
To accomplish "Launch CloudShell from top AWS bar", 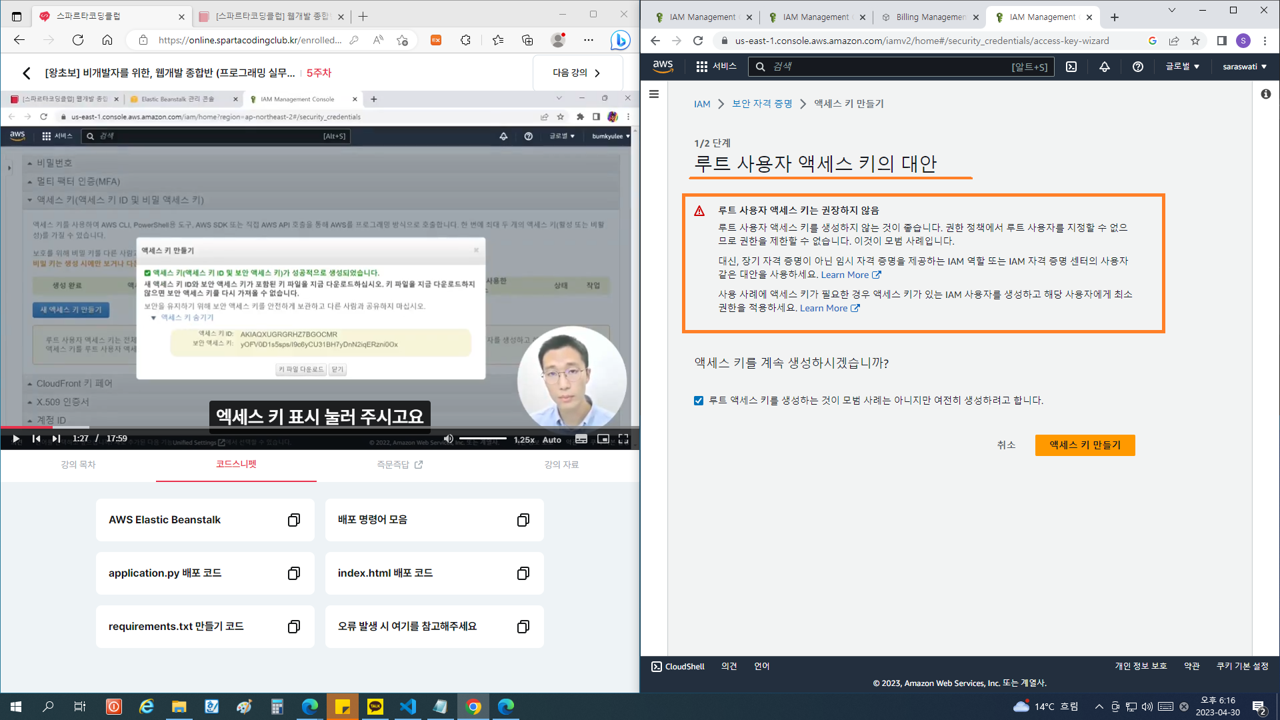I will [x=1071, y=66].
